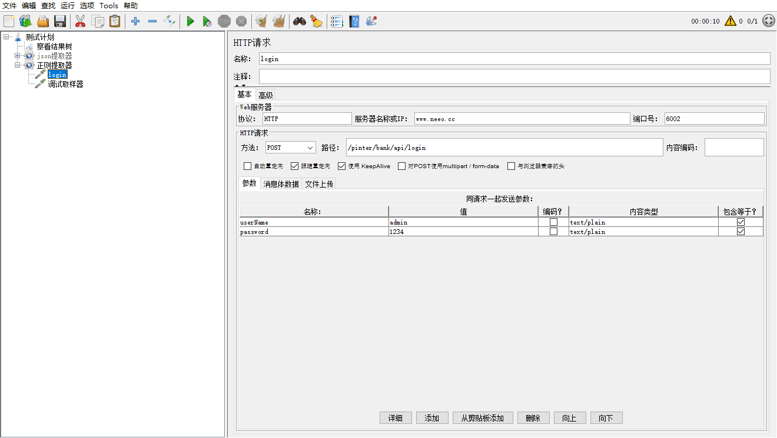This screenshot has width=777, height=438.
Task: Save the test plan with floppy icon
Action: click(x=60, y=22)
